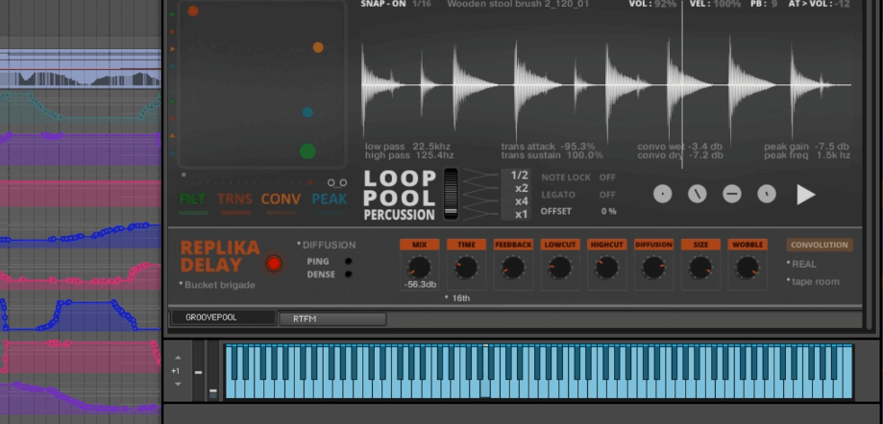Enable the DENSE delay option

pos(348,274)
